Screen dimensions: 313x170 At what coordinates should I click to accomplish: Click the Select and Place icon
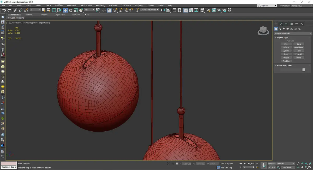click(x=81, y=10)
